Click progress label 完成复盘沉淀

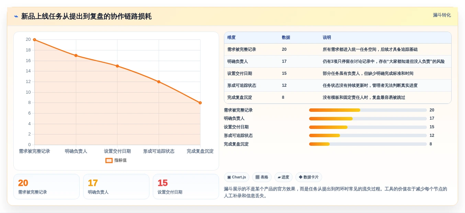236,144
